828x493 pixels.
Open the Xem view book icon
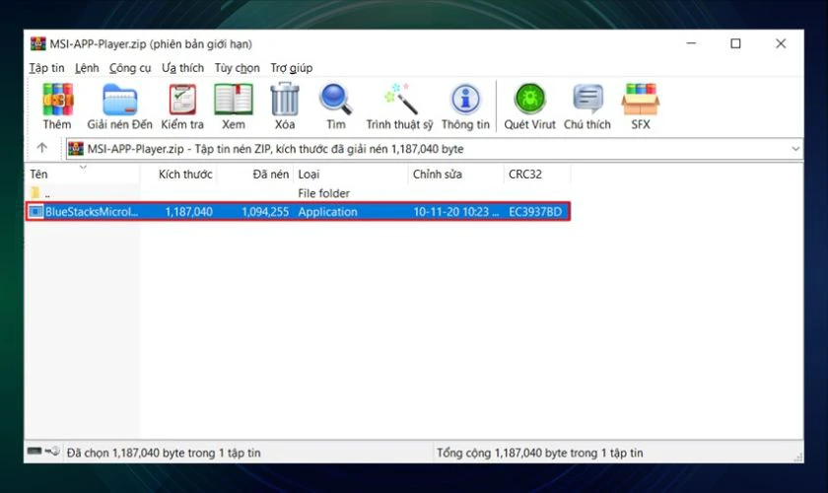coord(233,100)
